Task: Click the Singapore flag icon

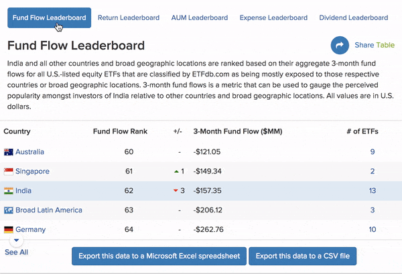Action: 9,172
